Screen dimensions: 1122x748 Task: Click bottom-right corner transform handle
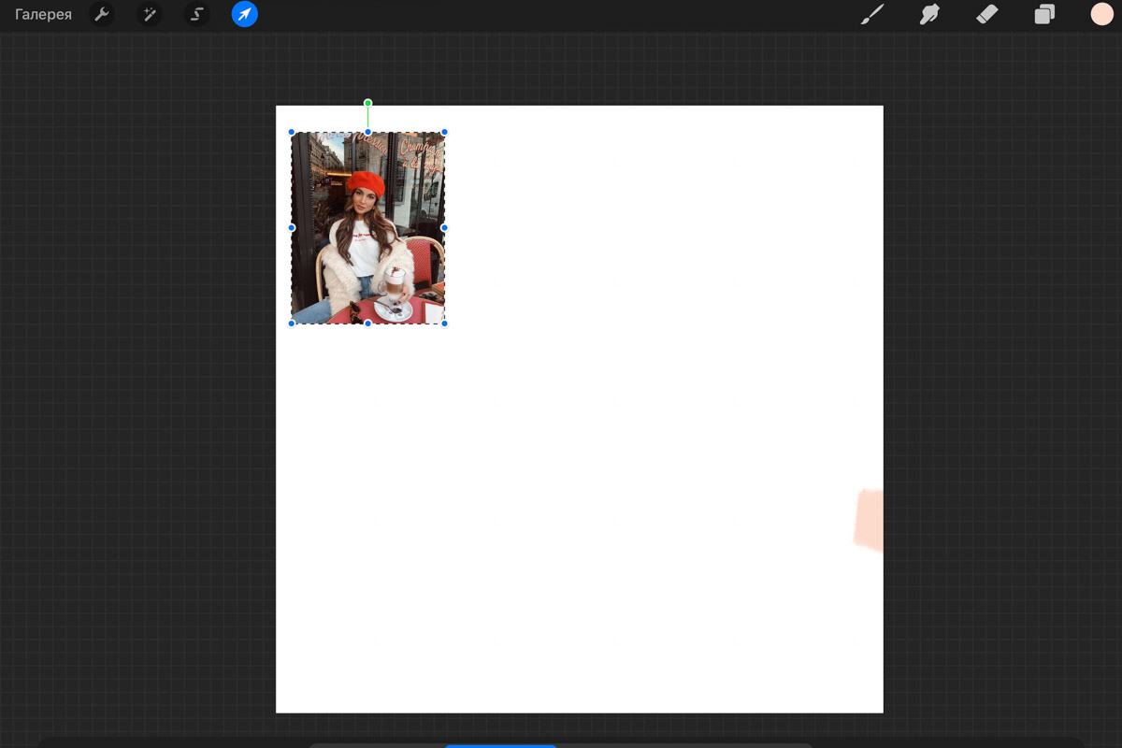coord(444,324)
